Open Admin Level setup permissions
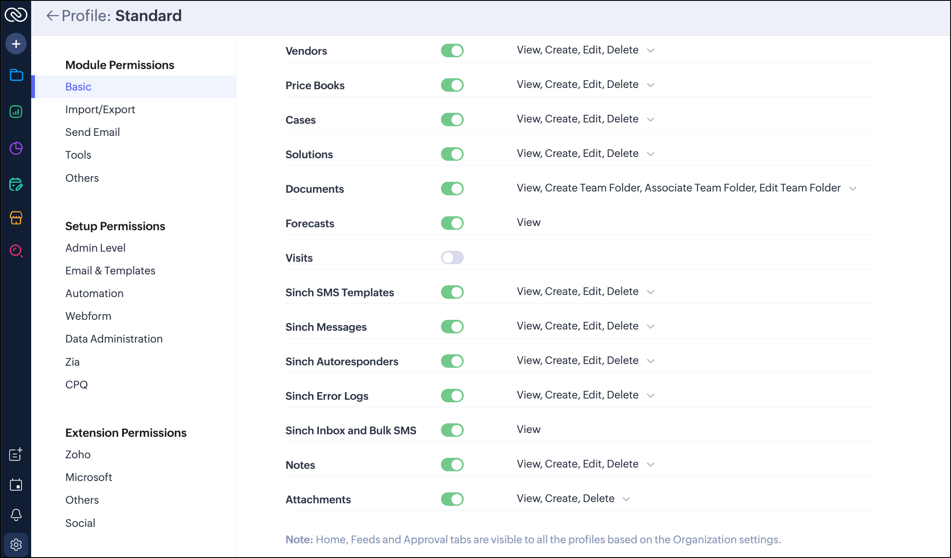The image size is (951, 558). [x=95, y=248]
